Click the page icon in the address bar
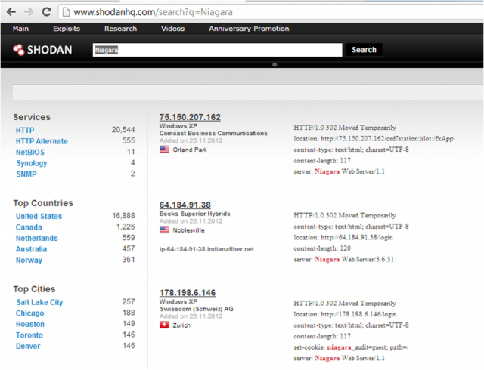The height and width of the screenshot is (370, 484). point(66,12)
